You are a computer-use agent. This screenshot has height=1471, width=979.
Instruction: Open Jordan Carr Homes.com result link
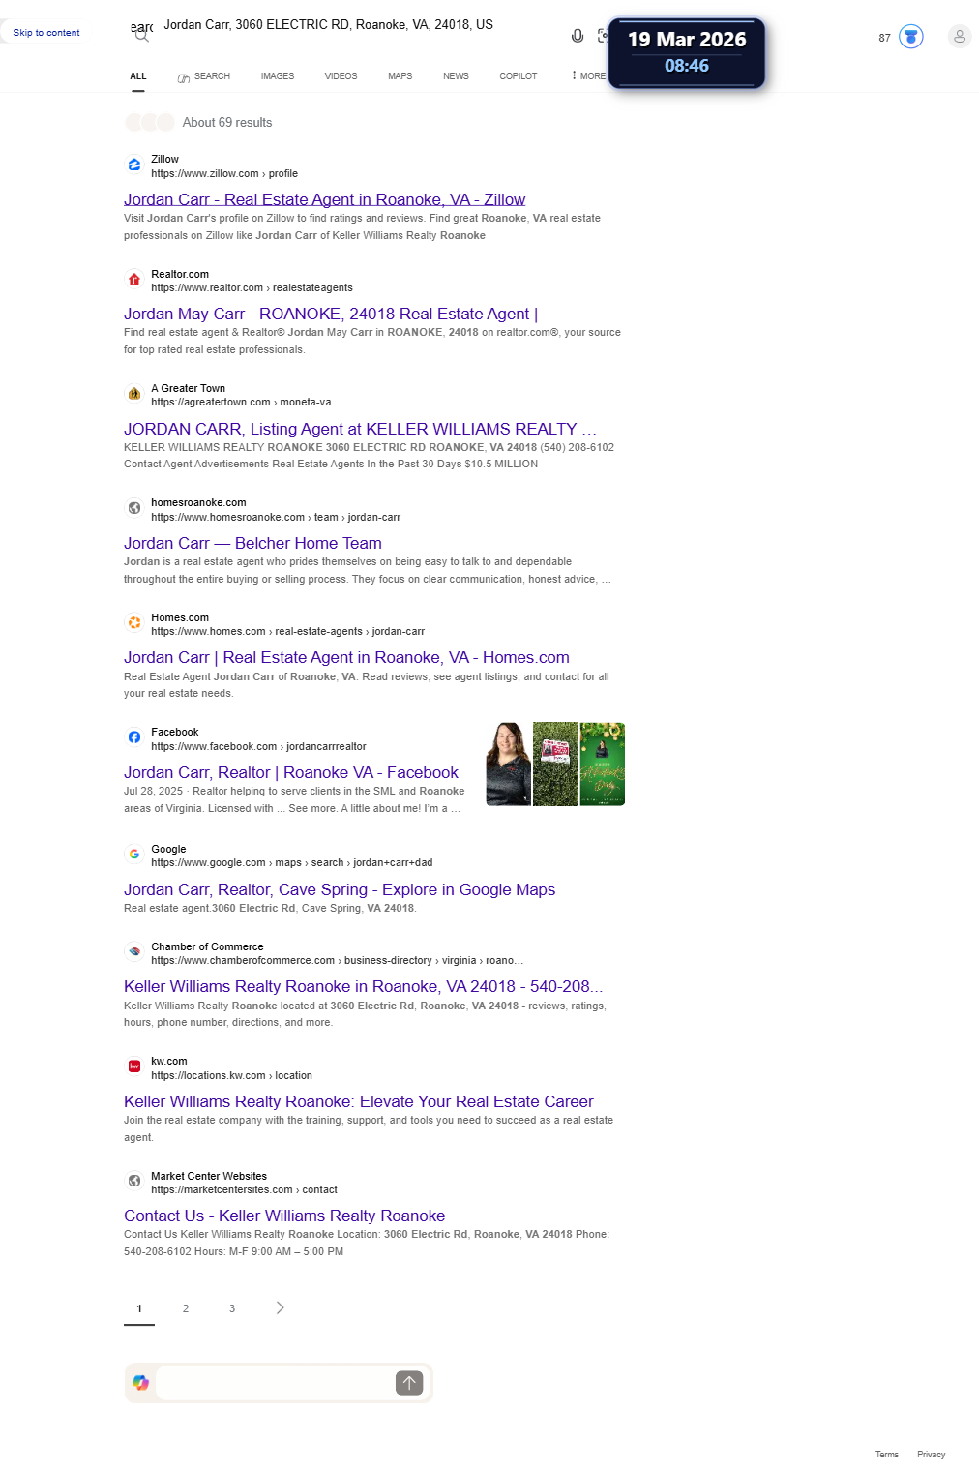(x=346, y=657)
